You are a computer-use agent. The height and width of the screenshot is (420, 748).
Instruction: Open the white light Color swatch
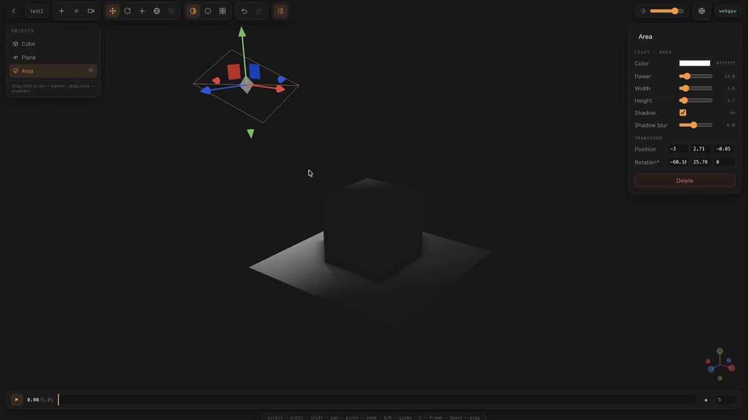click(x=694, y=63)
